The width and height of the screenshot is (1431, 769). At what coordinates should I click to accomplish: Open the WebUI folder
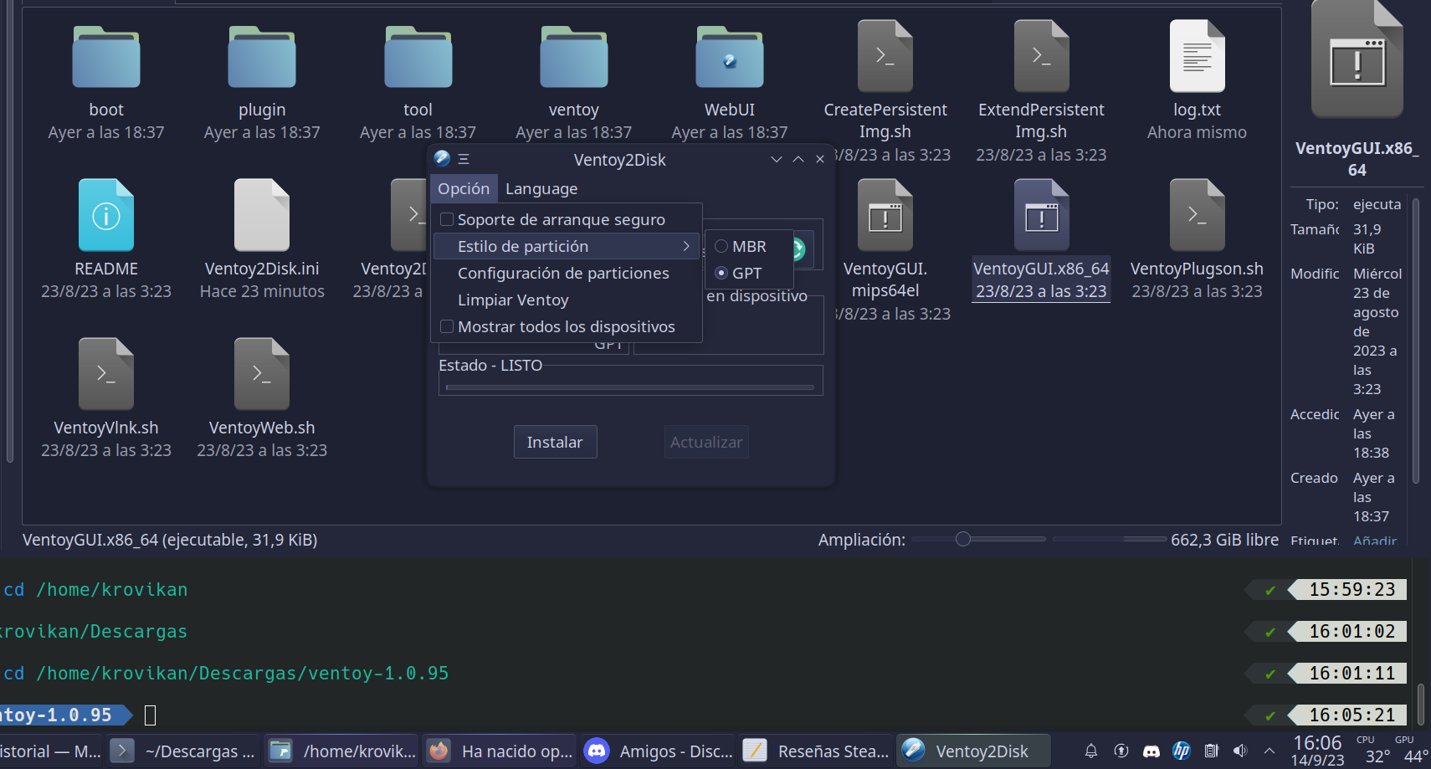coord(730,58)
